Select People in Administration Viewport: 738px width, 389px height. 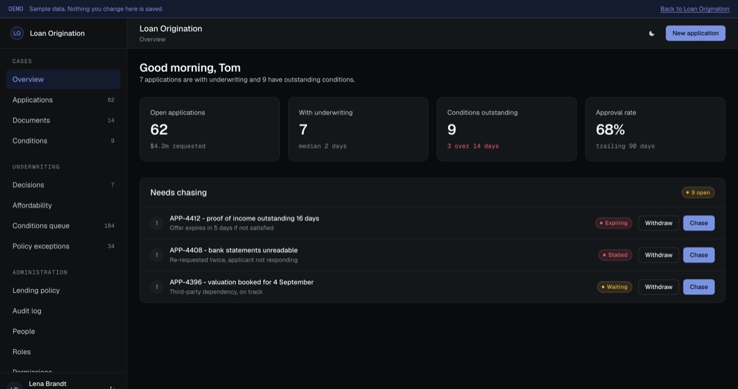(63, 331)
